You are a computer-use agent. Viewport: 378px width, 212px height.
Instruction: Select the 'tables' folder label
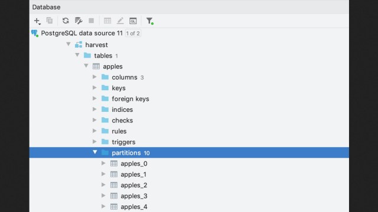(103, 56)
